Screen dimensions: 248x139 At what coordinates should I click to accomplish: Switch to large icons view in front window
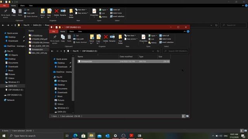(x=187, y=116)
